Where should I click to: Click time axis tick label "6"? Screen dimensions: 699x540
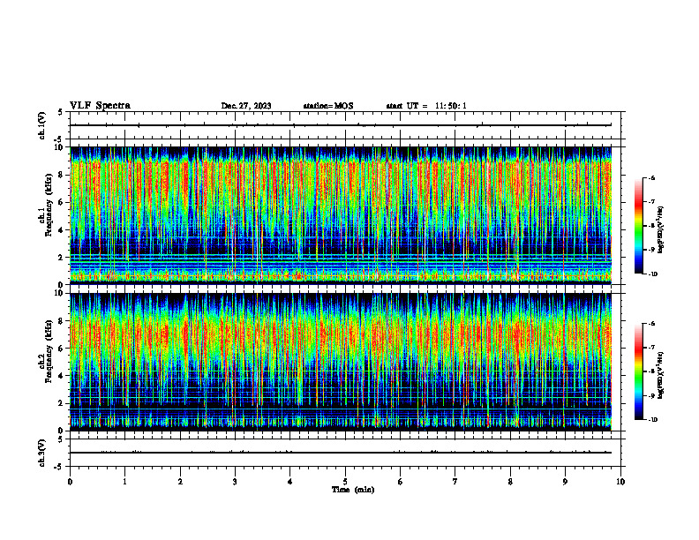401,482
